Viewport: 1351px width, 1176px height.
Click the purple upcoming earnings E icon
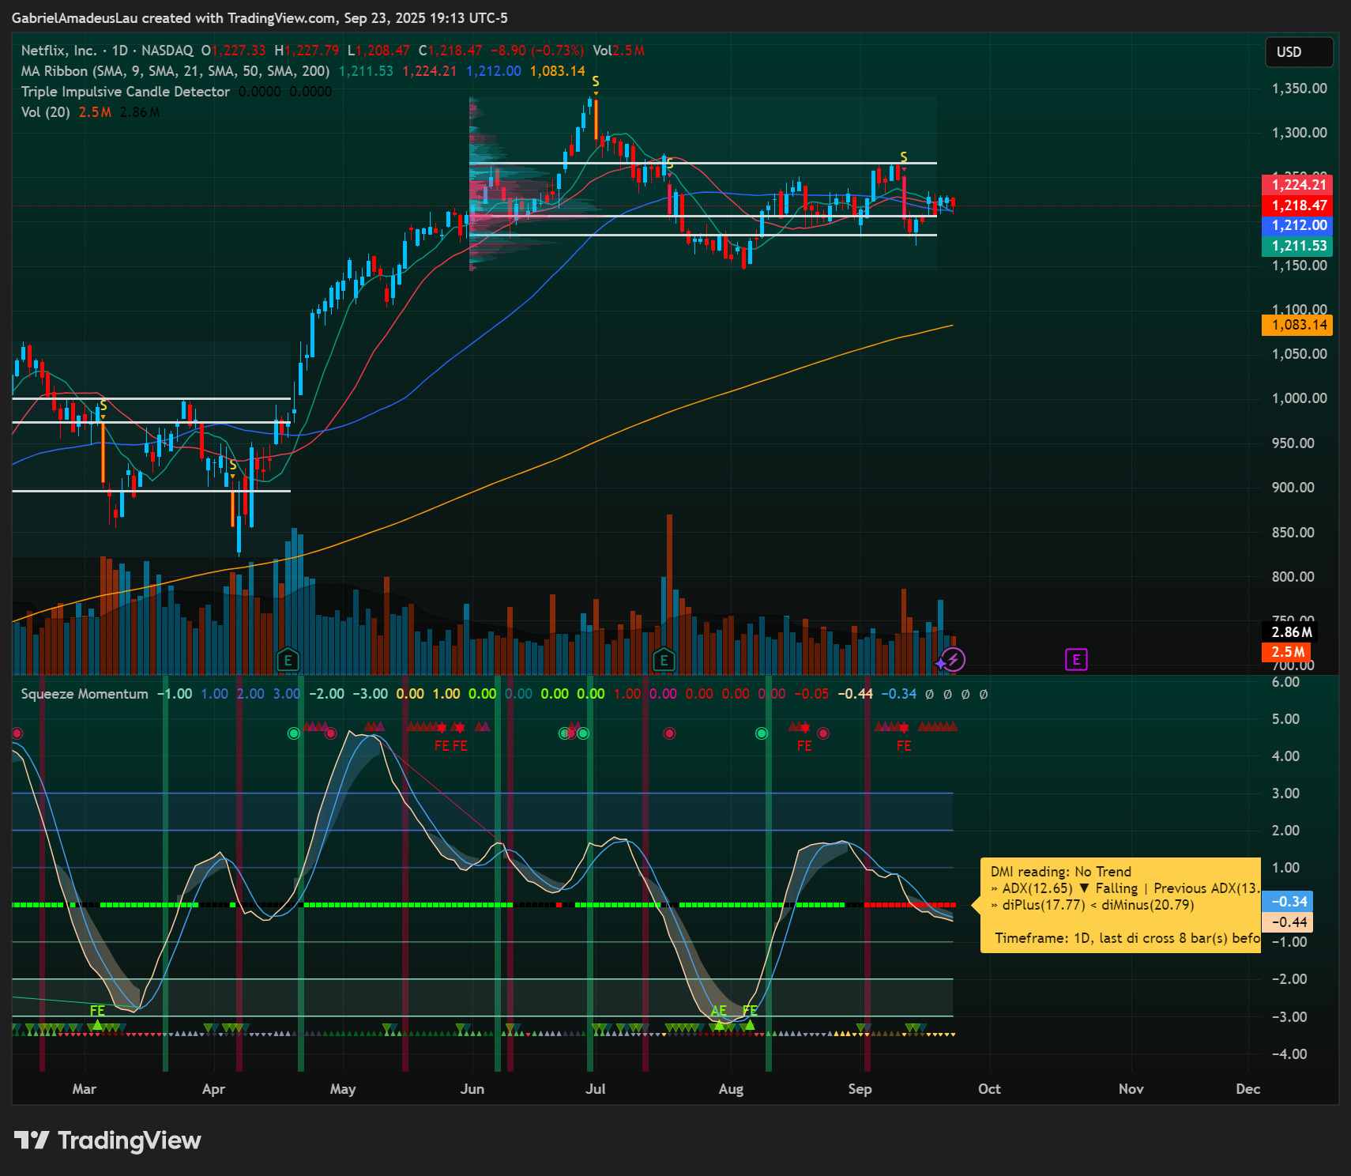pos(1076,659)
